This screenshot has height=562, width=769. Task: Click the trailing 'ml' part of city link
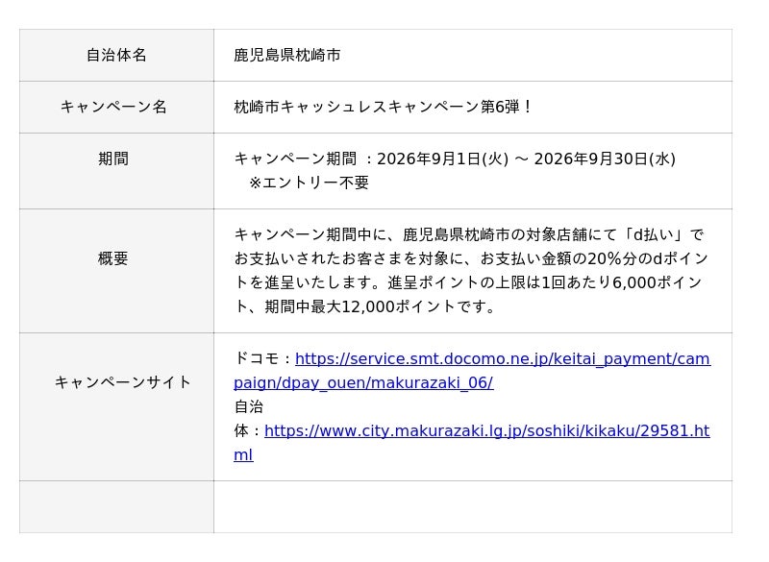[x=243, y=454]
